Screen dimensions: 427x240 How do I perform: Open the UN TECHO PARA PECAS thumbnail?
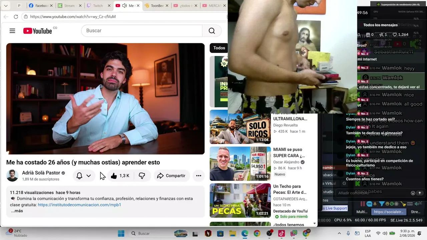[240, 200]
